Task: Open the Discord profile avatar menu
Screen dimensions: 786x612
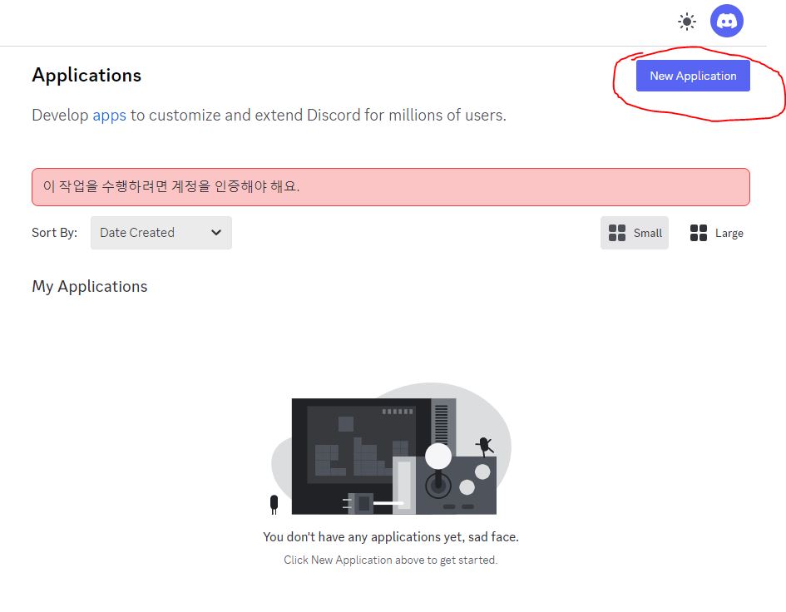Action: point(726,21)
